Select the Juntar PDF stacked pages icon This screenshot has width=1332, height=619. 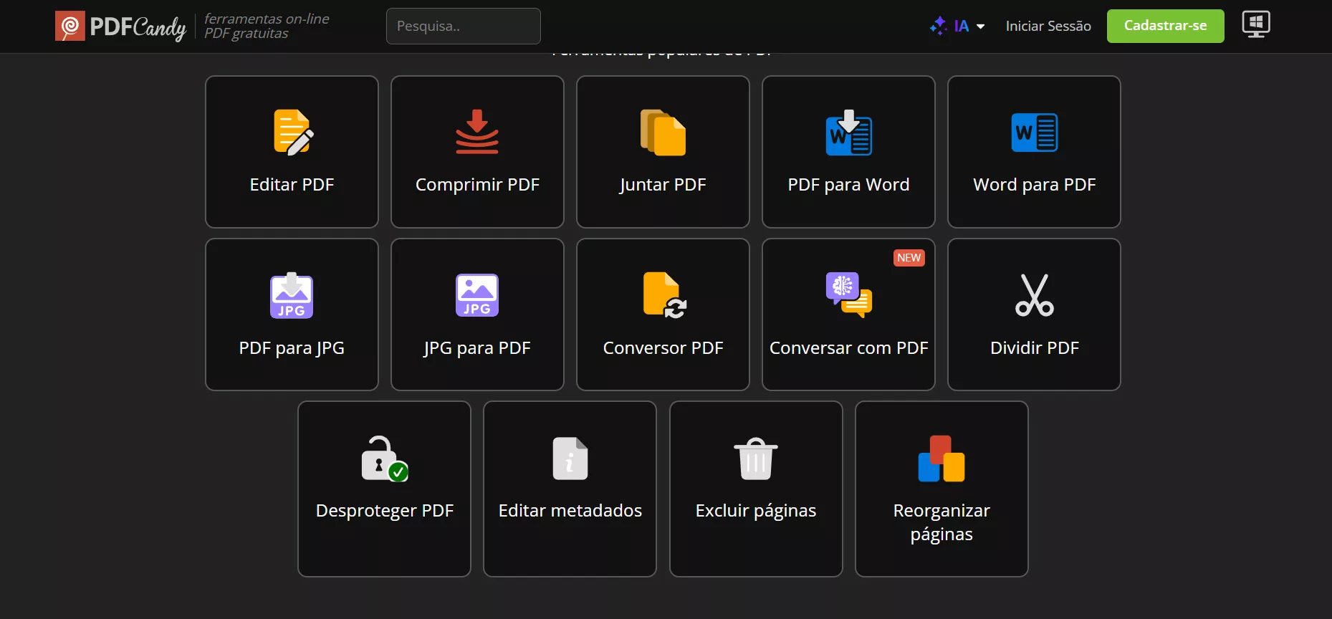click(x=663, y=133)
